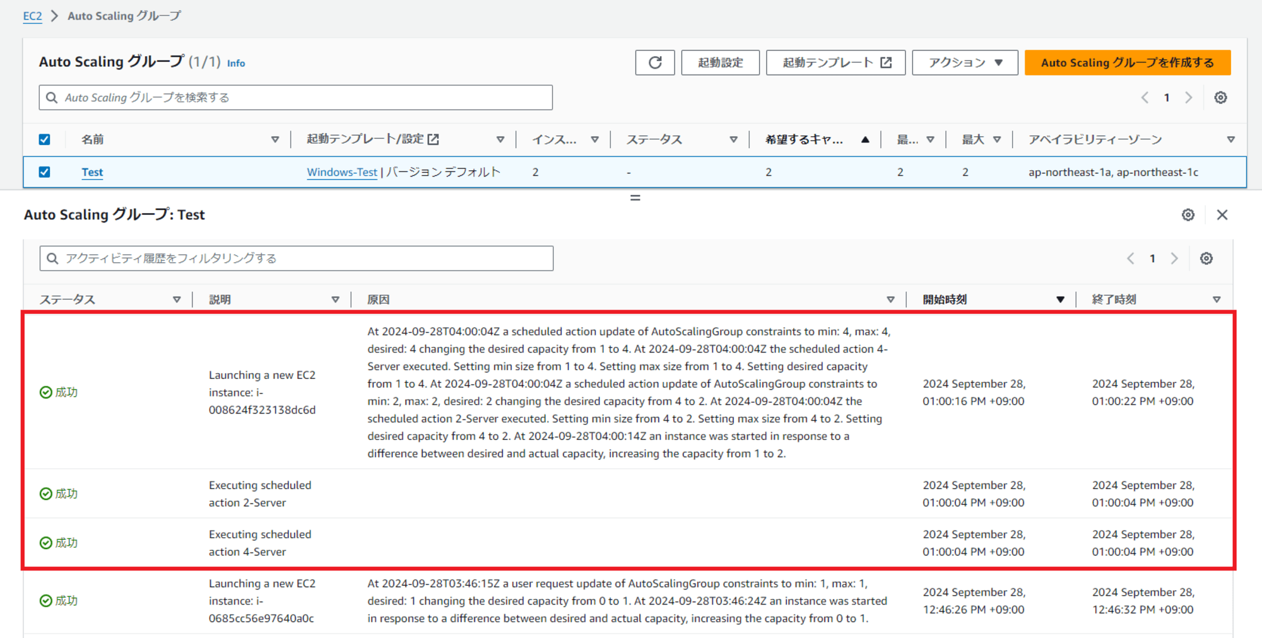
Task: Expand the アクション dropdown menu
Action: point(965,62)
